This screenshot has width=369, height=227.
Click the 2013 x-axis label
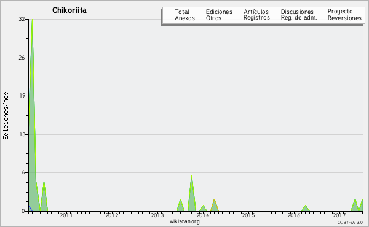tap(157, 215)
